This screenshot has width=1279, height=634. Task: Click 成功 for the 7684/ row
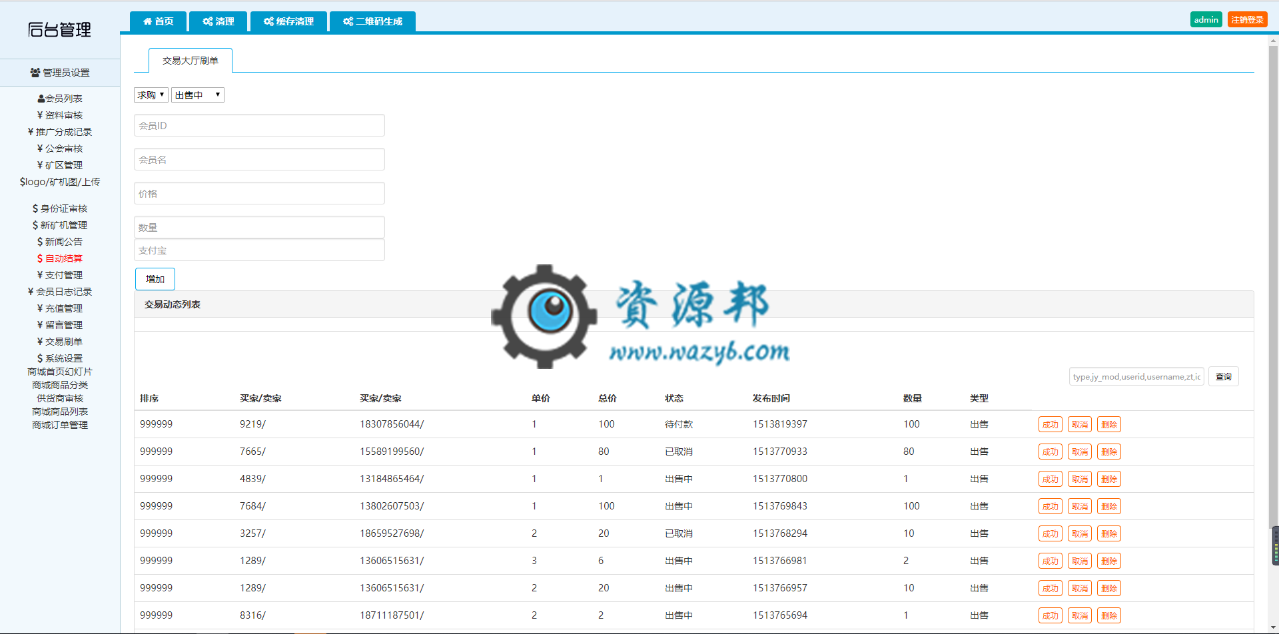(x=1051, y=506)
